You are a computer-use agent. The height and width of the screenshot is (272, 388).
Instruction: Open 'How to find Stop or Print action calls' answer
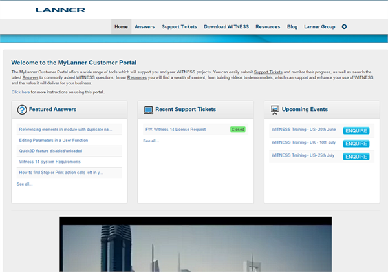(x=61, y=173)
